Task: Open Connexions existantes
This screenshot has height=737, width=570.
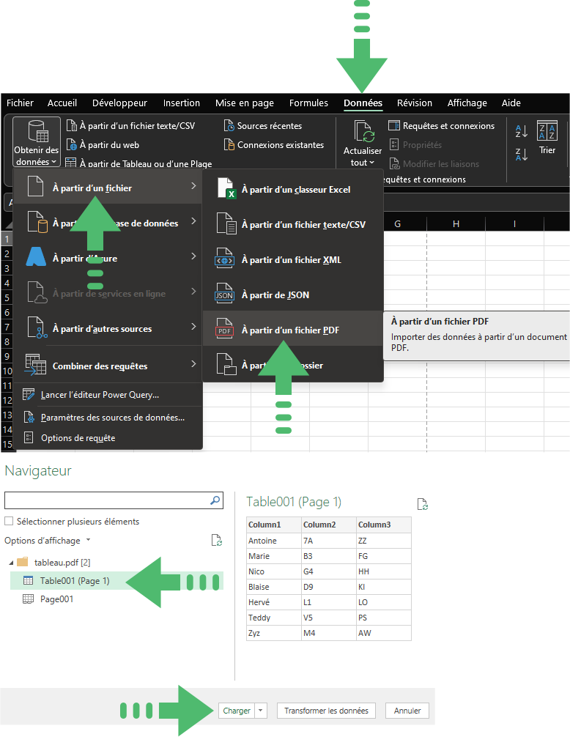Action: pos(273,145)
